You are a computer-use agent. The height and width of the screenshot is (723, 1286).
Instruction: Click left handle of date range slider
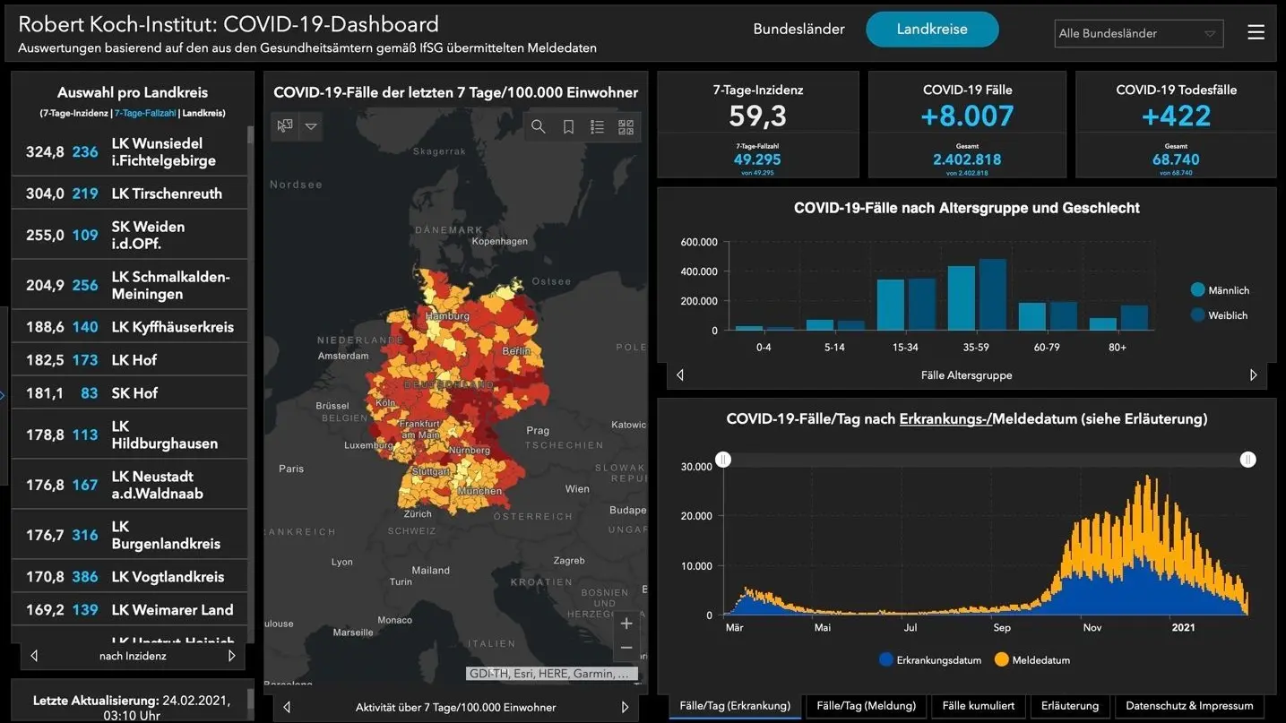[x=723, y=460]
